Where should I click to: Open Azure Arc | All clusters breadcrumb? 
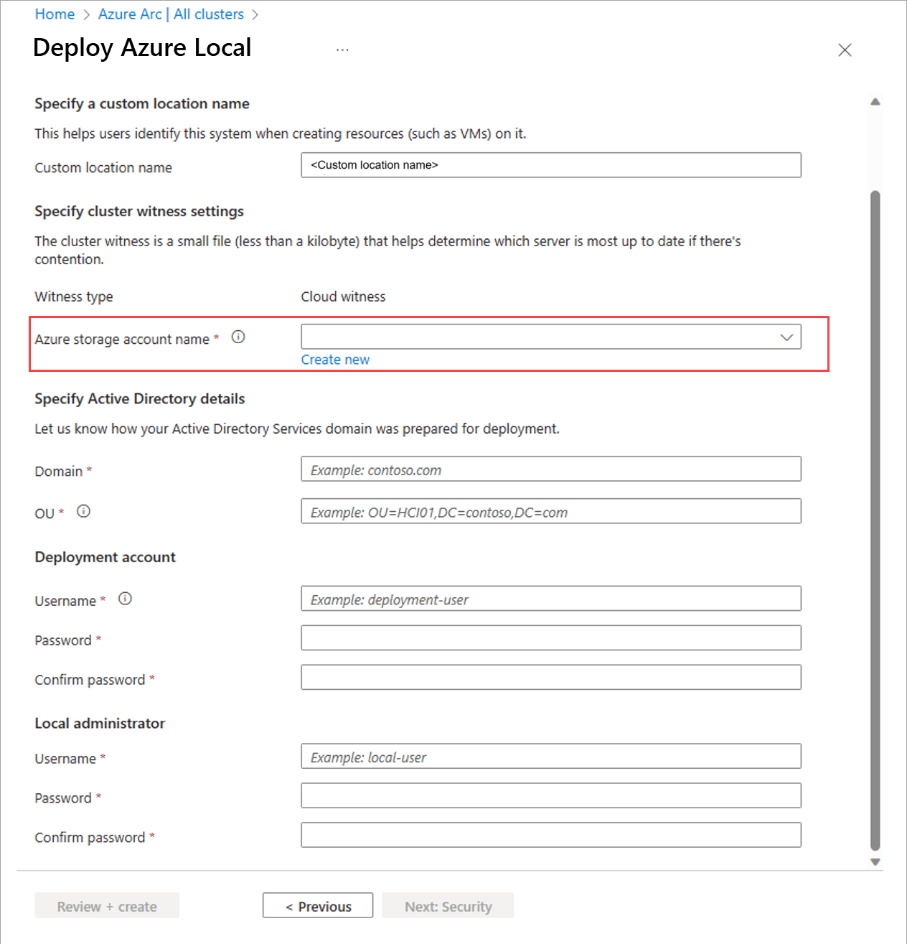pyautogui.click(x=171, y=14)
